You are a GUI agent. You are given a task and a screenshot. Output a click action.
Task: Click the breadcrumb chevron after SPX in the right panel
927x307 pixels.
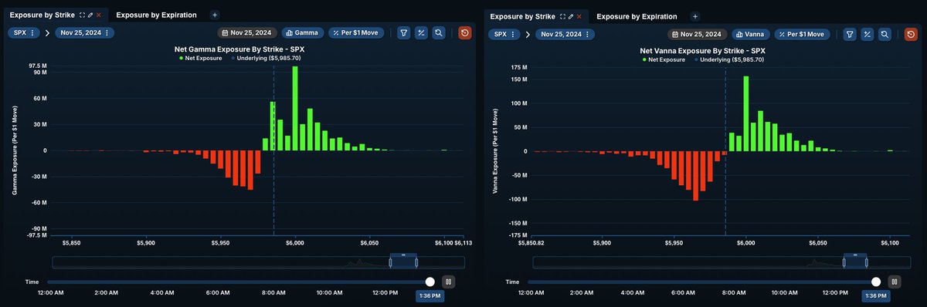528,35
